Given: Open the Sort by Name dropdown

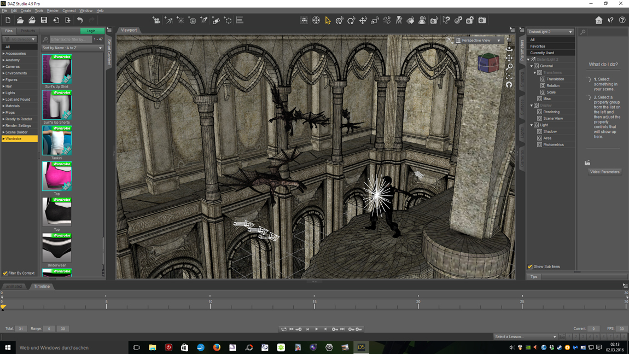Looking at the screenshot, I should [72, 48].
